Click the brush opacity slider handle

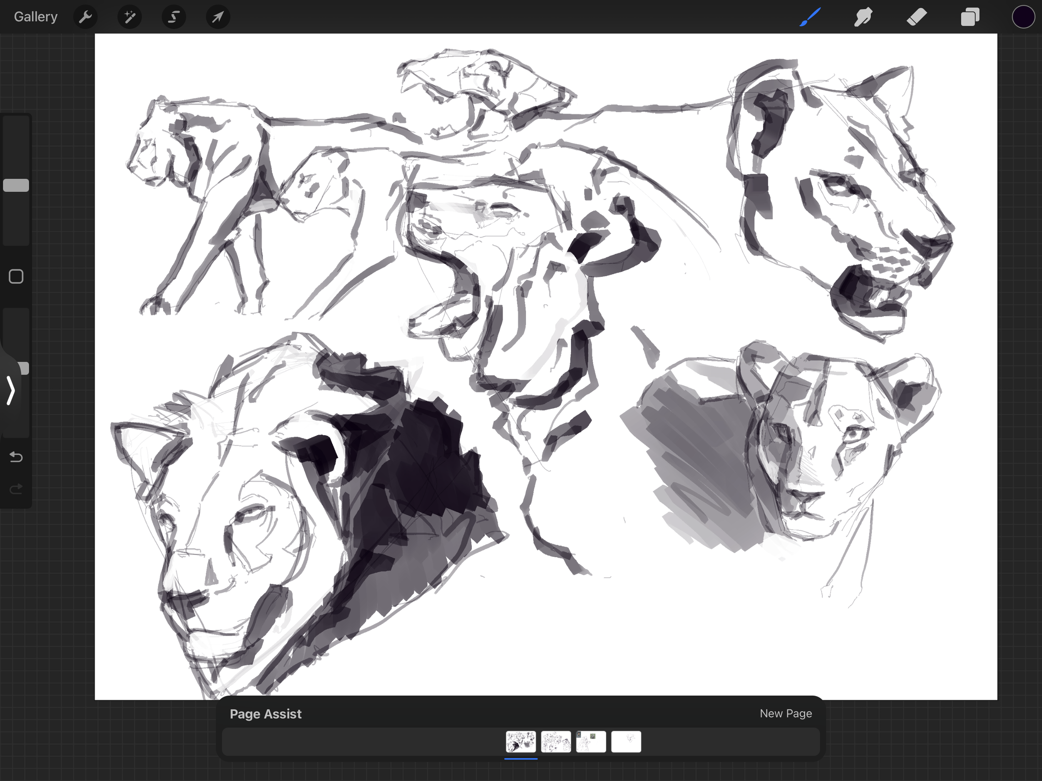click(x=24, y=368)
